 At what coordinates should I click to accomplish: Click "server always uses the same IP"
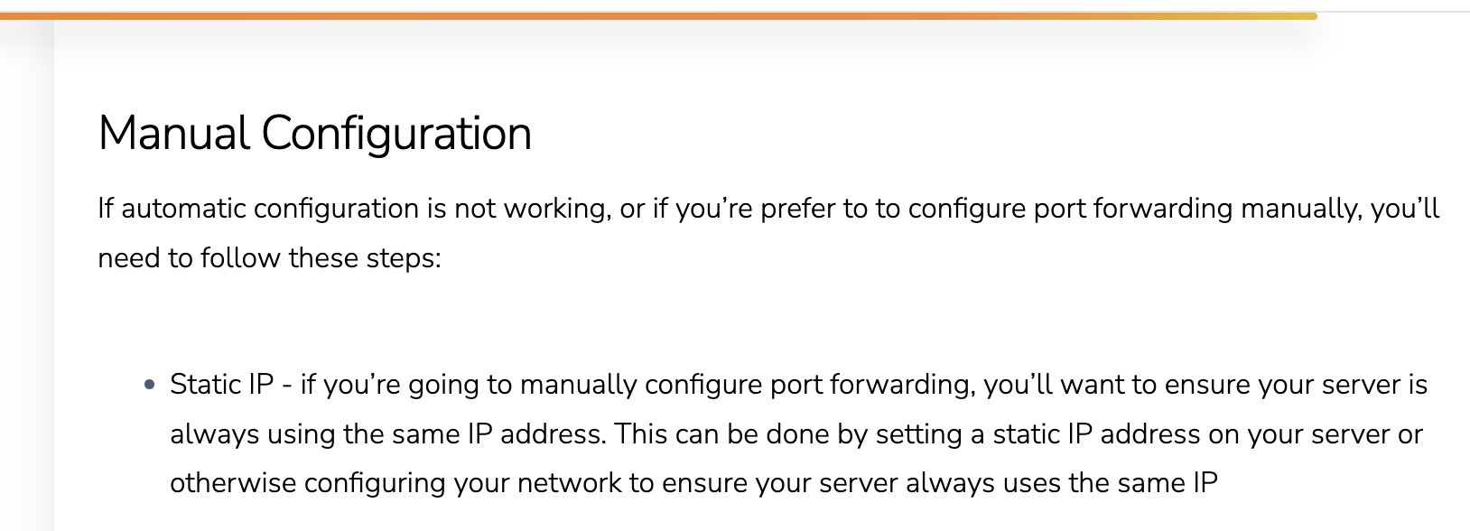click(x=1061, y=483)
